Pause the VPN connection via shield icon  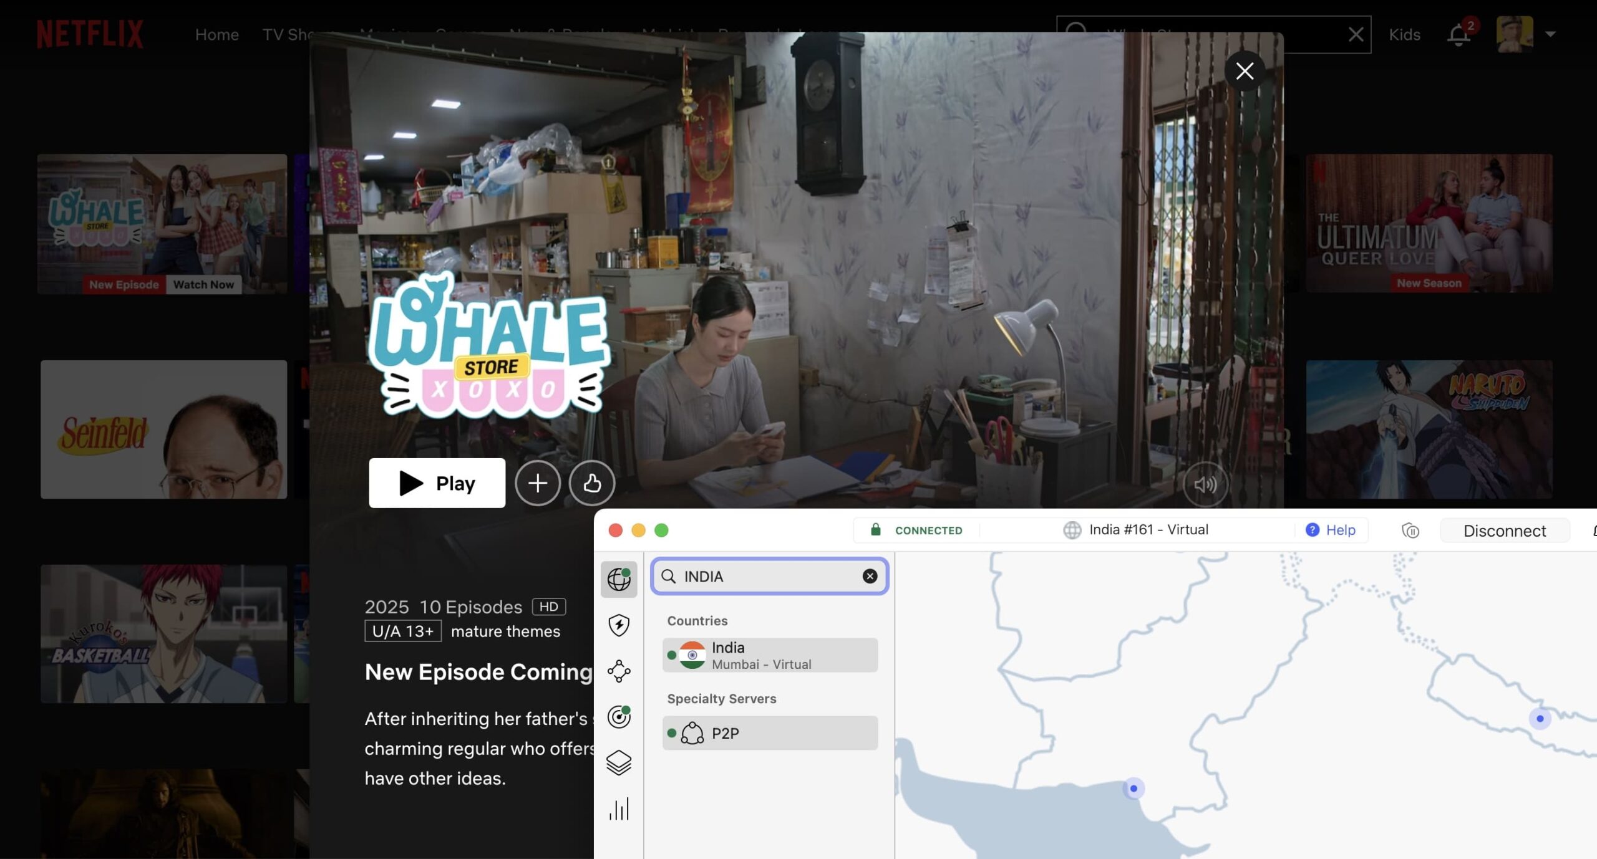tap(1410, 530)
